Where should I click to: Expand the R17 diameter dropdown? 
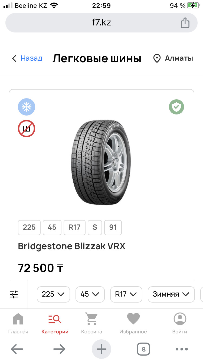click(x=126, y=294)
